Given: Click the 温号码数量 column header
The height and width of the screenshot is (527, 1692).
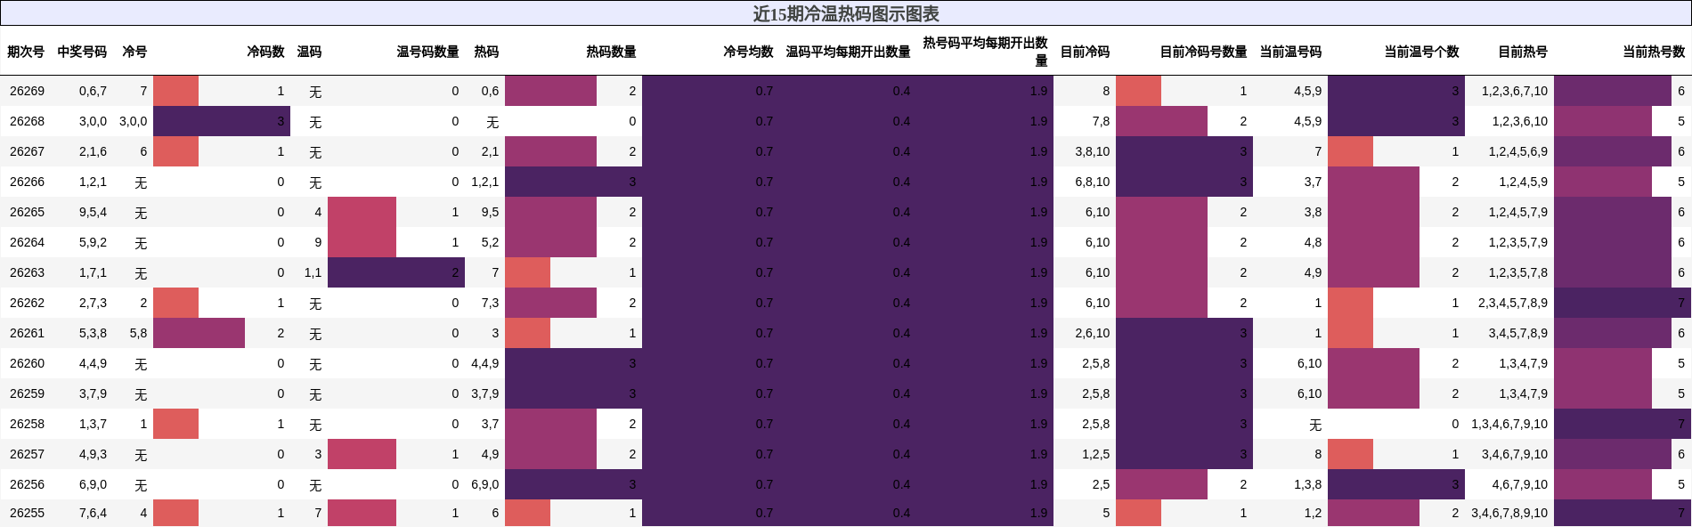Looking at the screenshot, I should pos(427,52).
